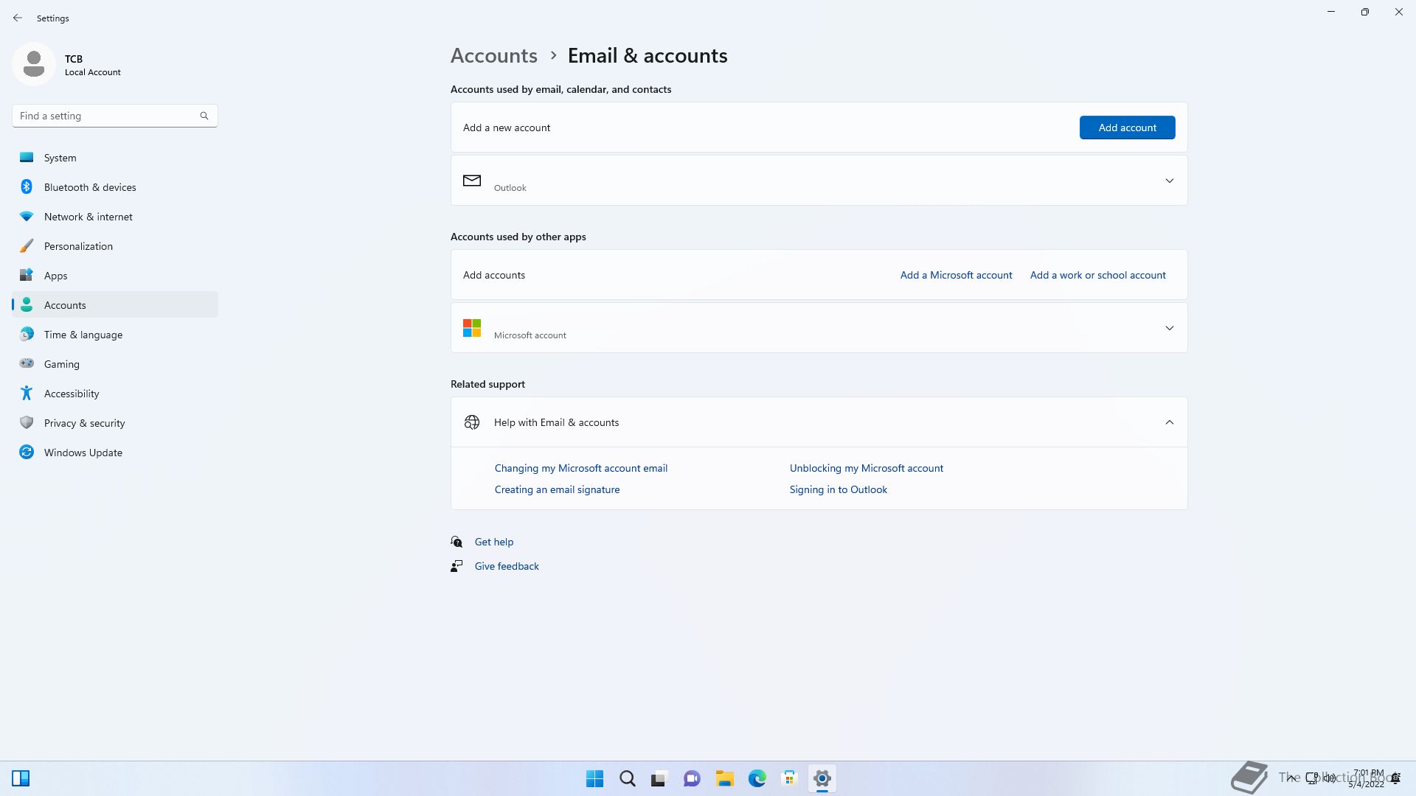Viewport: 1416px width, 796px height.
Task: Click the Get help chat icon
Action: click(457, 542)
